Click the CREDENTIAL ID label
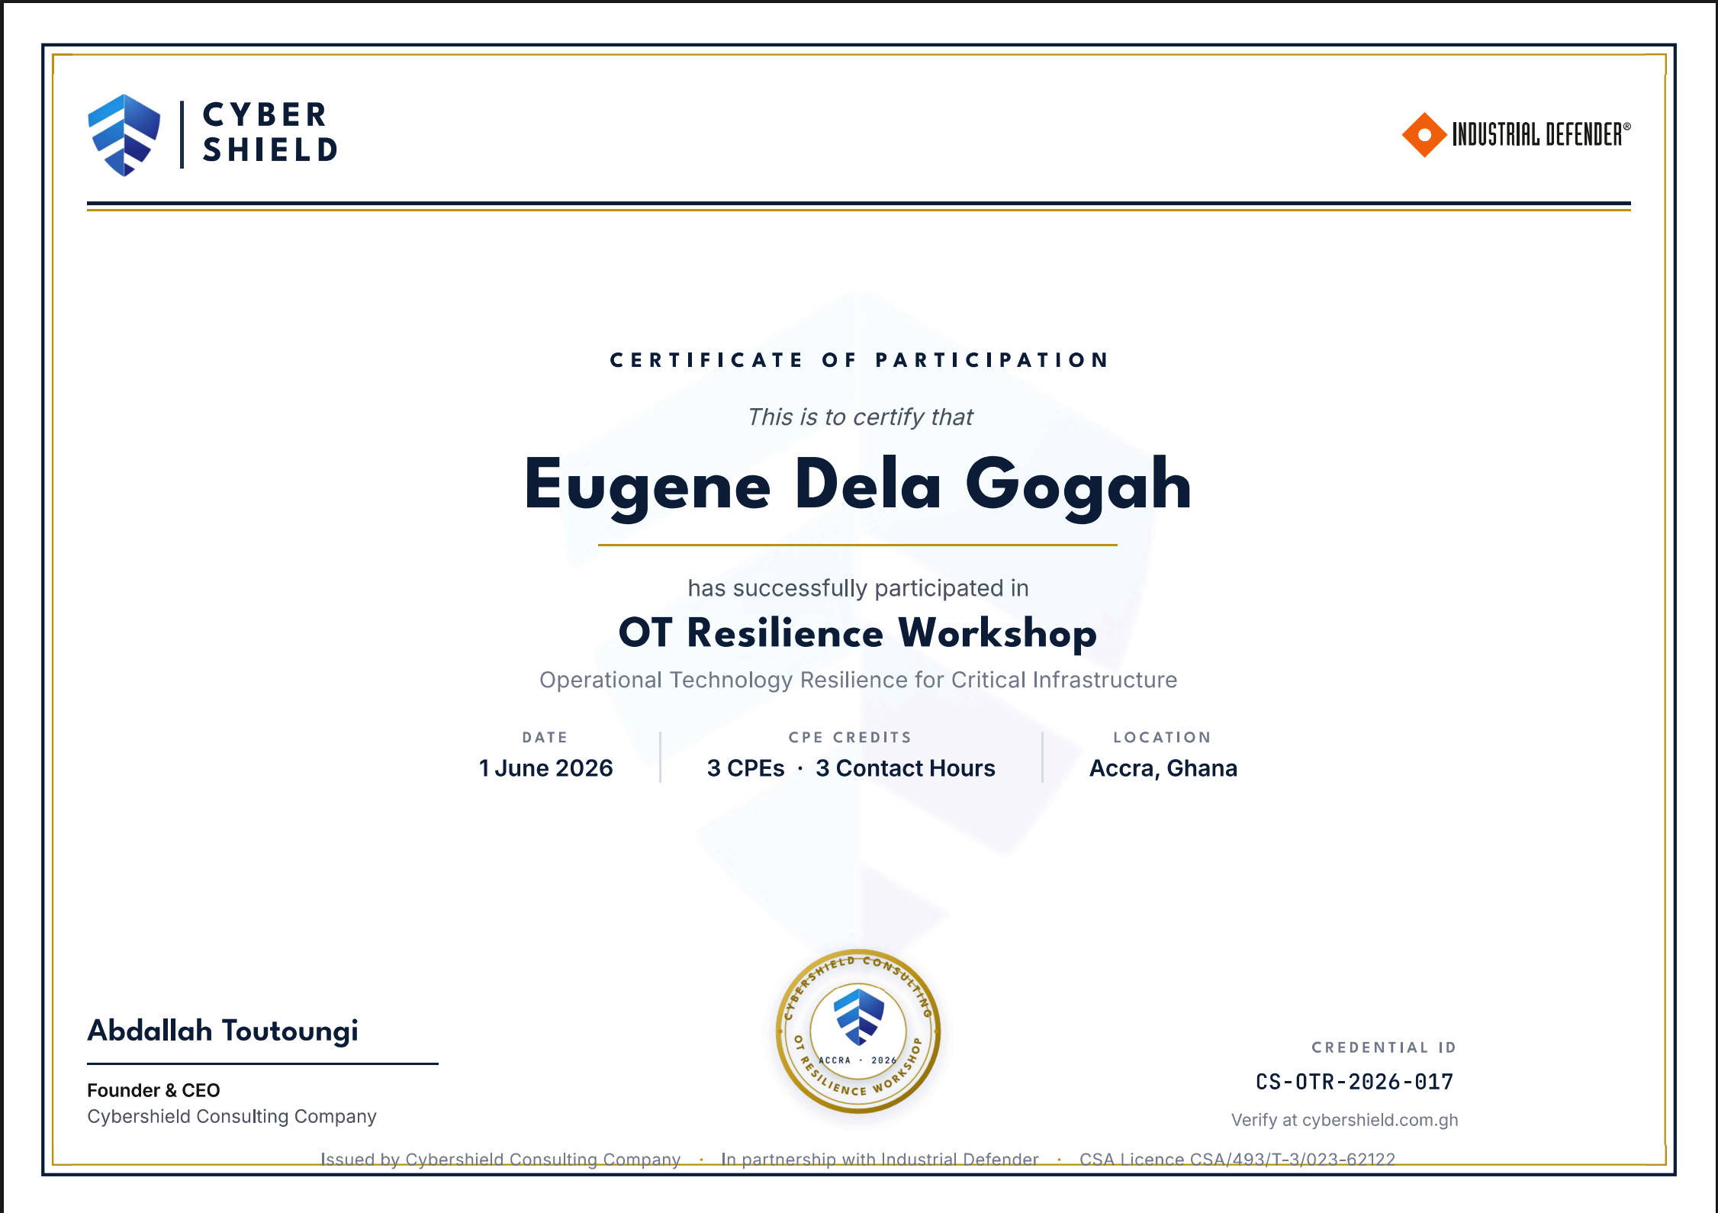1718x1213 pixels. (1384, 1047)
